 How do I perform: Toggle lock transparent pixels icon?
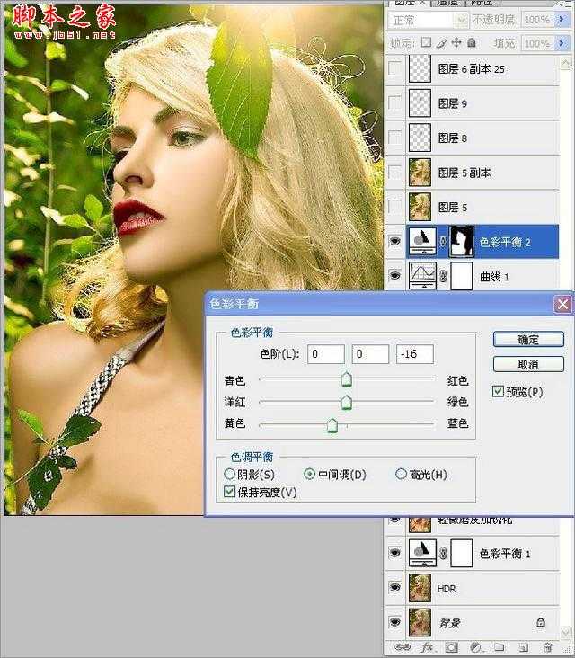426,42
